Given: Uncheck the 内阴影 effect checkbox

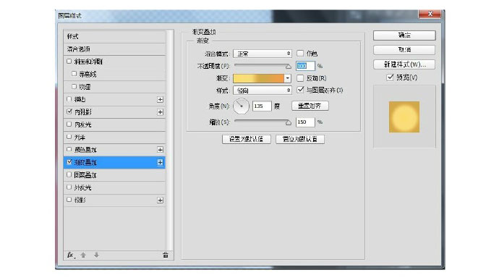Looking at the screenshot, I should [x=69, y=111].
